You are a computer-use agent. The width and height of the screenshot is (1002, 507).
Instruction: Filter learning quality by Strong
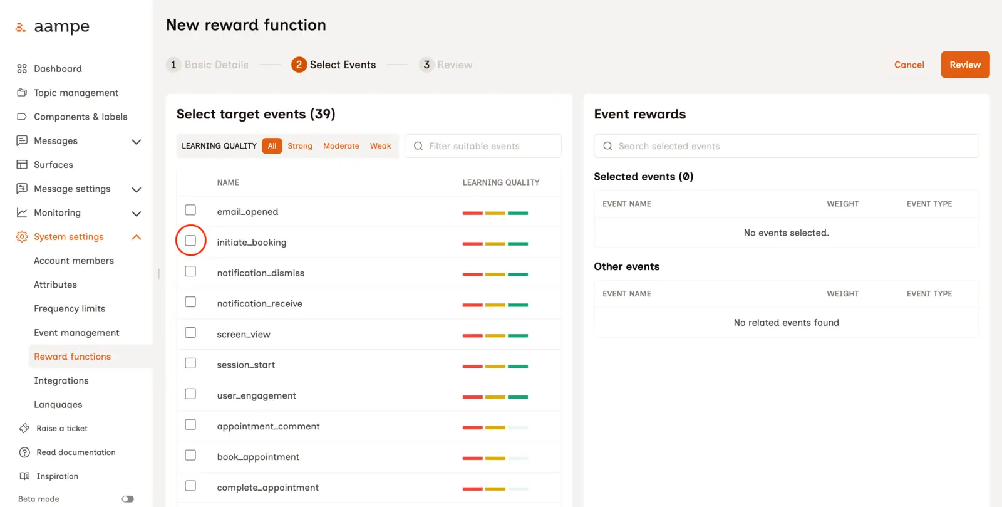300,146
